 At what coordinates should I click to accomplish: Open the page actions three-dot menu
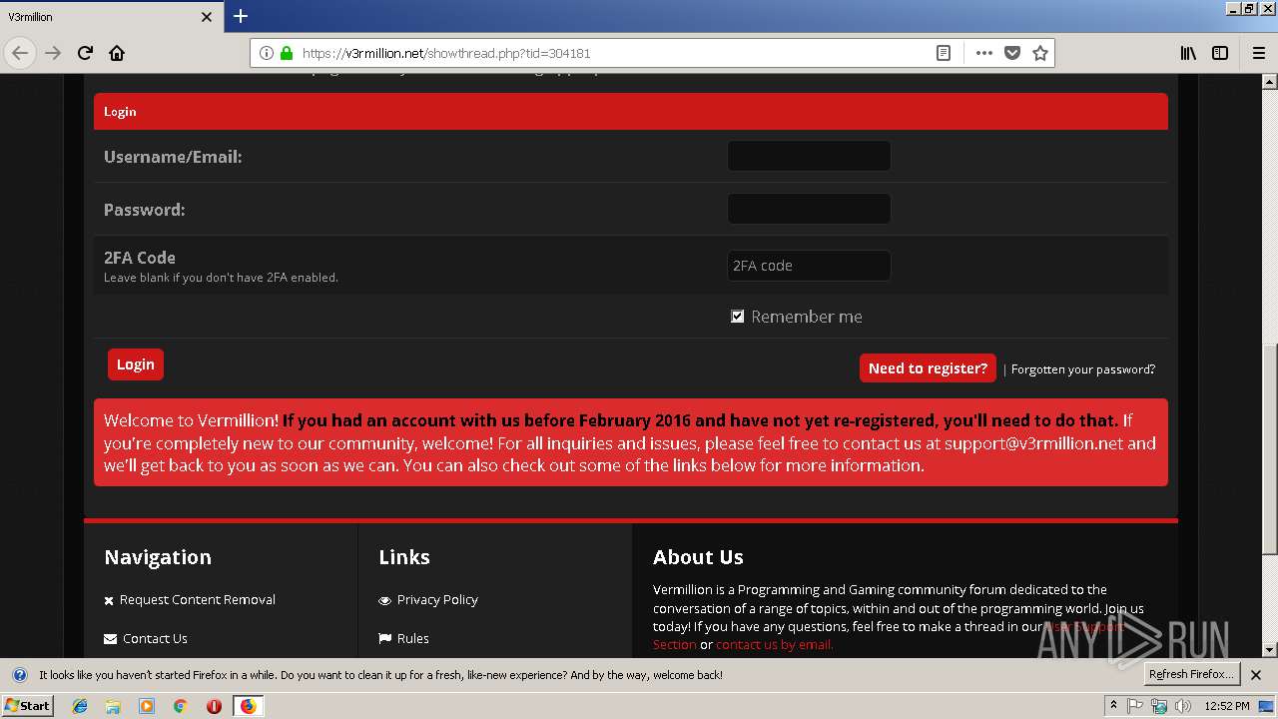[x=984, y=53]
